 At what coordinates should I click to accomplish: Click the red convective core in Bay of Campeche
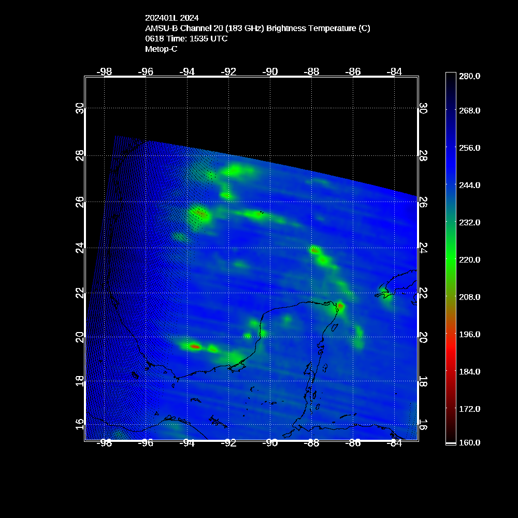(195, 347)
